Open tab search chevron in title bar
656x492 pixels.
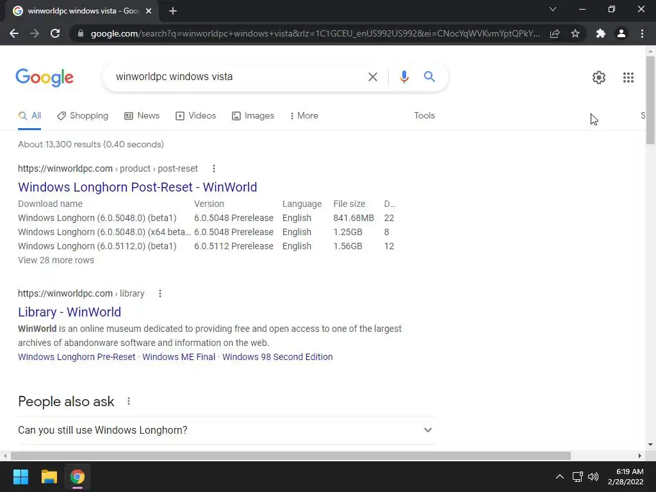(x=553, y=9)
